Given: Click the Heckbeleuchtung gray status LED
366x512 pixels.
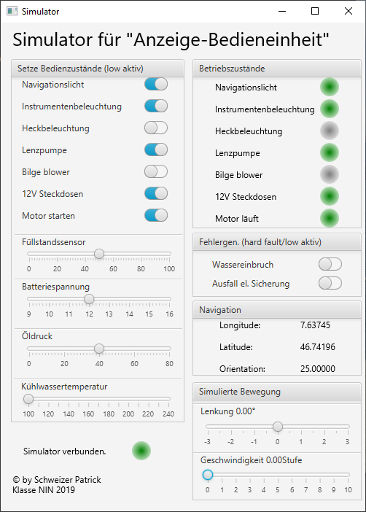Looking at the screenshot, I should 329,131.
